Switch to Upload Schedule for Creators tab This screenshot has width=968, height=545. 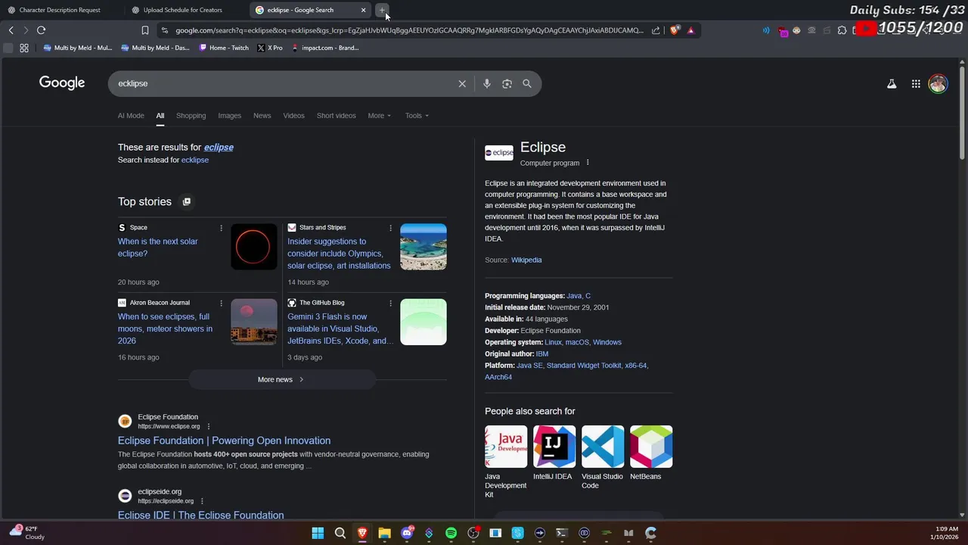[183, 10]
